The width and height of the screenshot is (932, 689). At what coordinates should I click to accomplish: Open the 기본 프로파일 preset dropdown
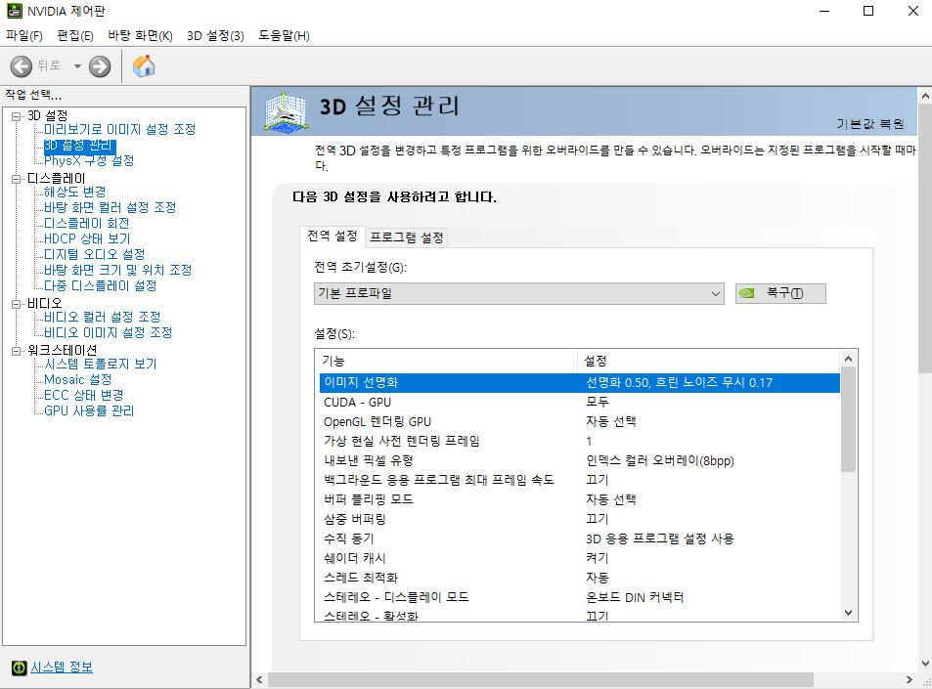(x=519, y=293)
